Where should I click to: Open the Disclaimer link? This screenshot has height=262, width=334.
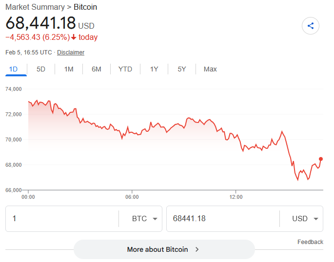point(71,52)
